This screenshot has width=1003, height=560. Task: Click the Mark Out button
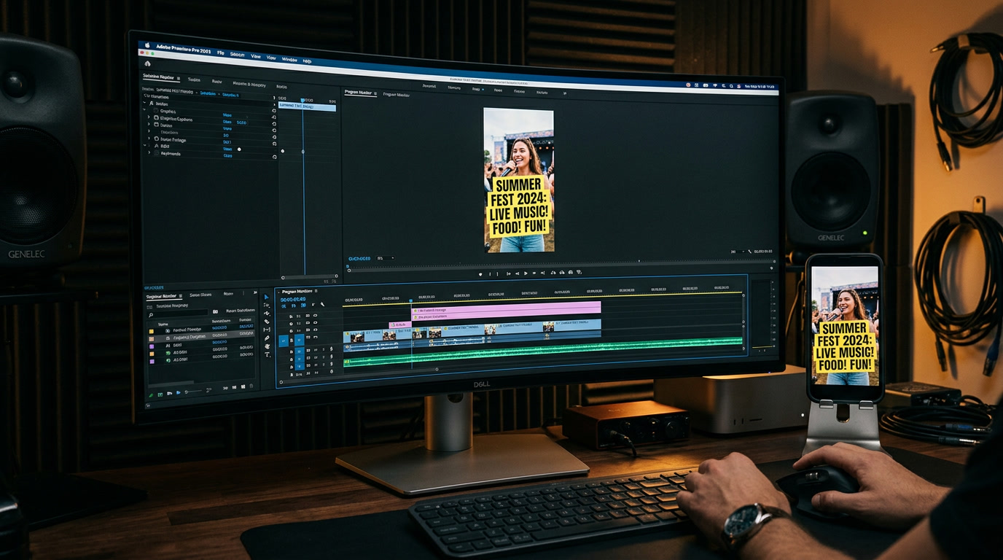[497, 273]
